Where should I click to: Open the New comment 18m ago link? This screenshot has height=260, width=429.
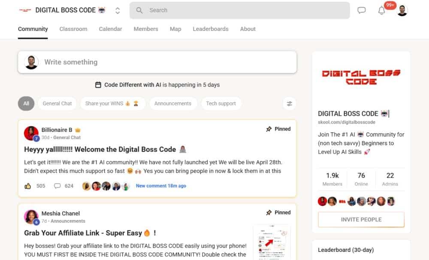pyautogui.click(x=161, y=186)
